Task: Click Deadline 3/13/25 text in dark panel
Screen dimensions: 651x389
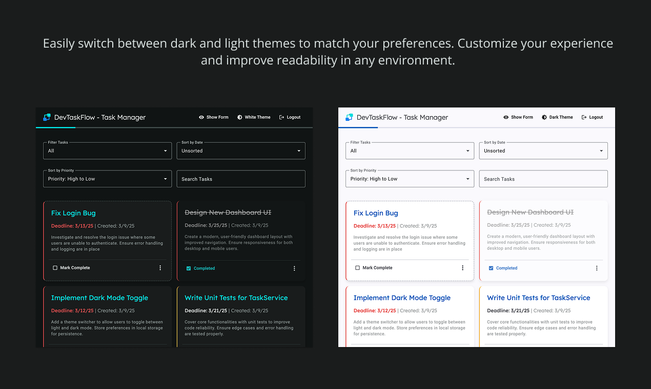Action: pyautogui.click(x=72, y=226)
